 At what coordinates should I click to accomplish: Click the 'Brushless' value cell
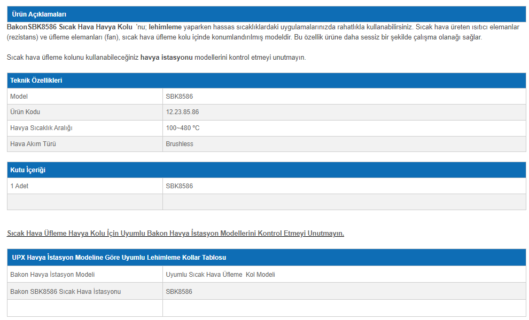point(344,144)
